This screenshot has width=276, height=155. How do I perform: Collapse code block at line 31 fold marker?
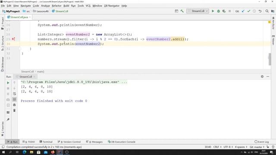[x=20, y=49]
